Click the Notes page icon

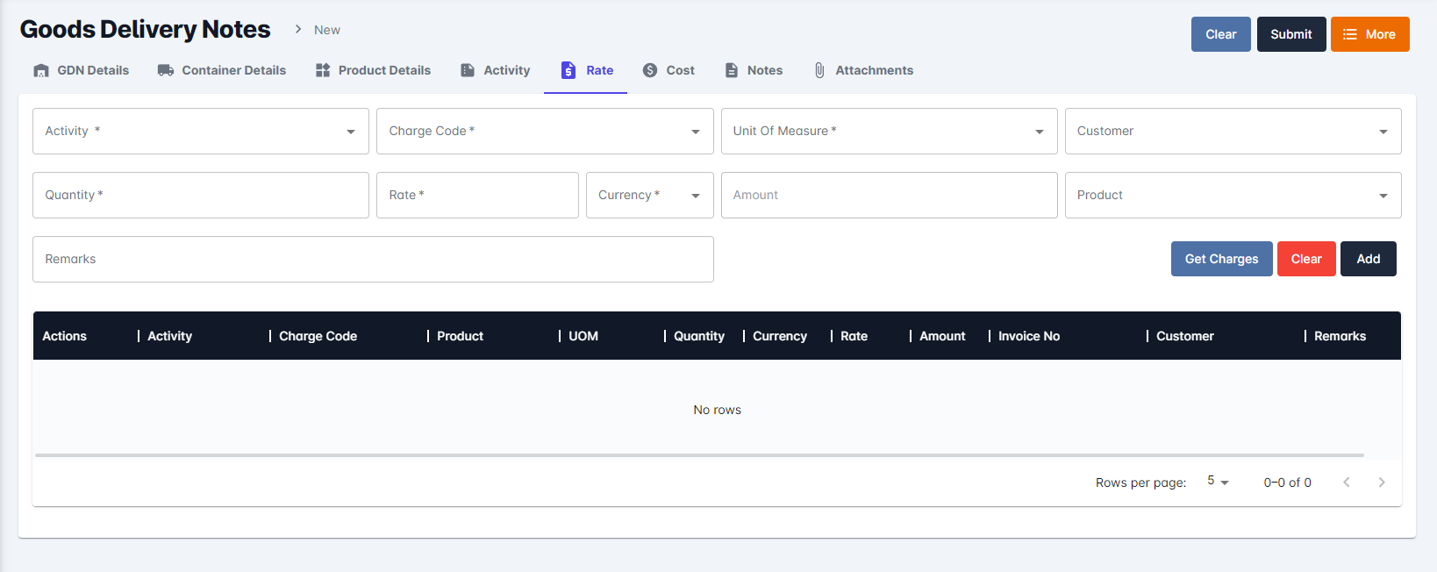732,70
